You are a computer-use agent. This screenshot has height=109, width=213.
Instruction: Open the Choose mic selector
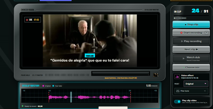(191, 67)
